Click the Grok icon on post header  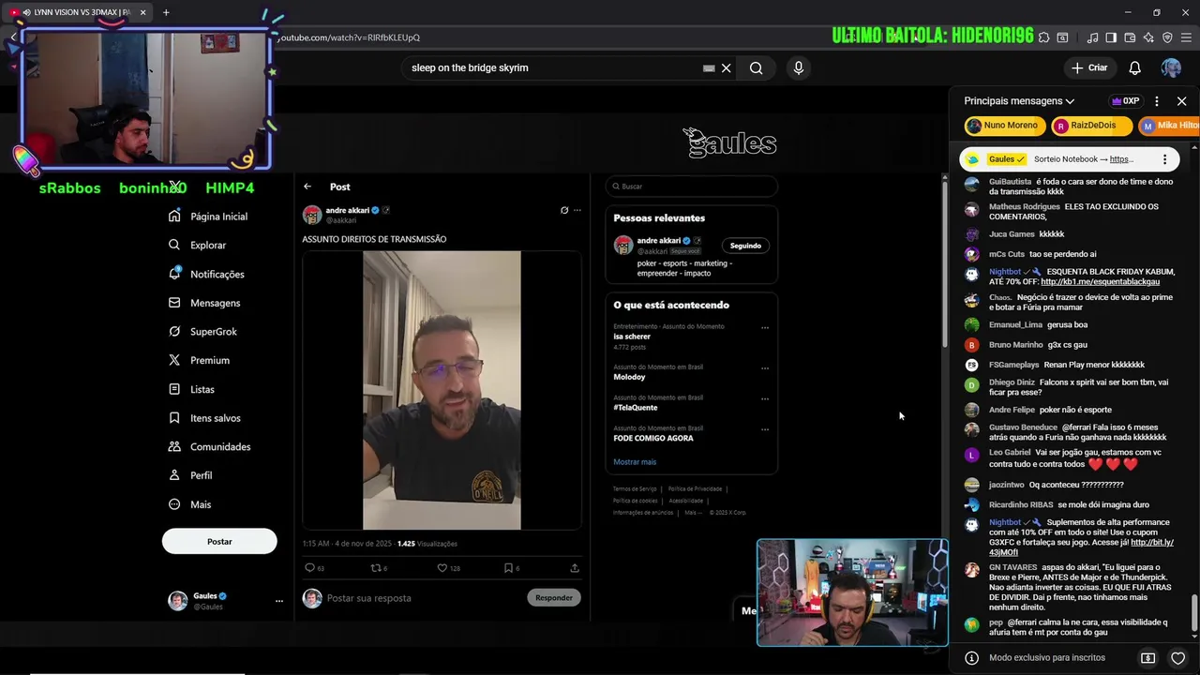pyautogui.click(x=564, y=210)
